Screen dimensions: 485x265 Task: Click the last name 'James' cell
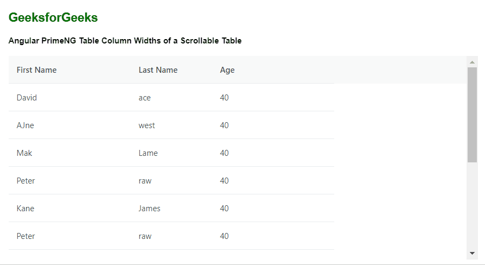click(x=171, y=209)
